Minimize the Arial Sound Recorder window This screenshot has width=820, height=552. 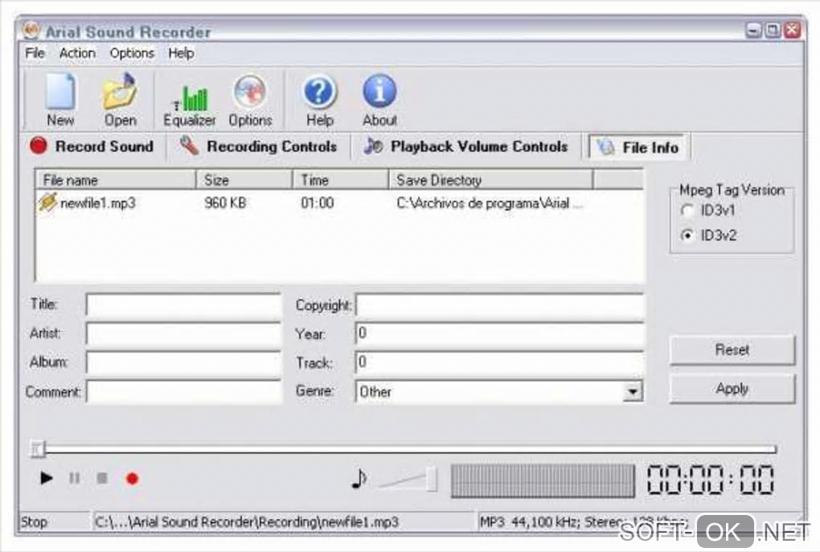753,31
